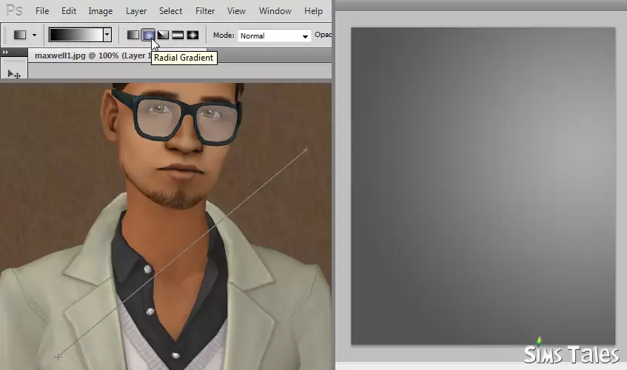The width and height of the screenshot is (627, 370).
Task: Open the Filter menu
Action: [205, 11]
